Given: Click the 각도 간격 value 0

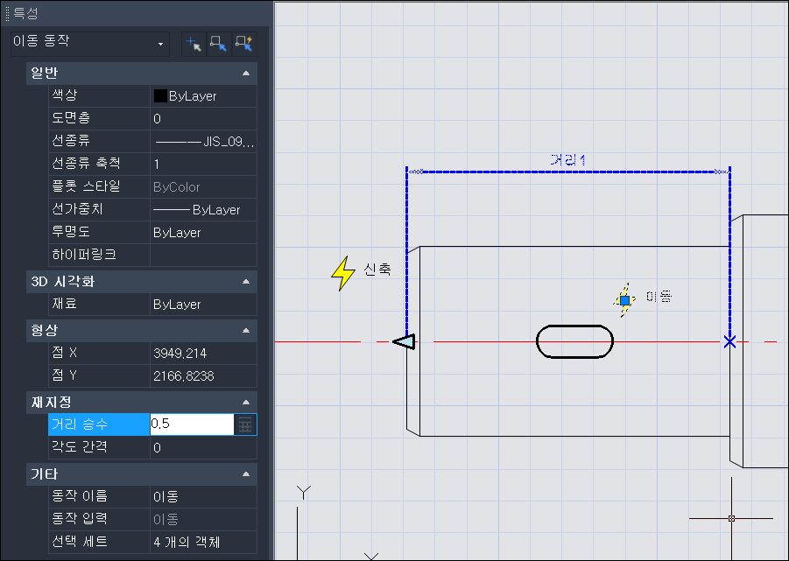Looking at the screenshot, I should (x=203, y=447).
